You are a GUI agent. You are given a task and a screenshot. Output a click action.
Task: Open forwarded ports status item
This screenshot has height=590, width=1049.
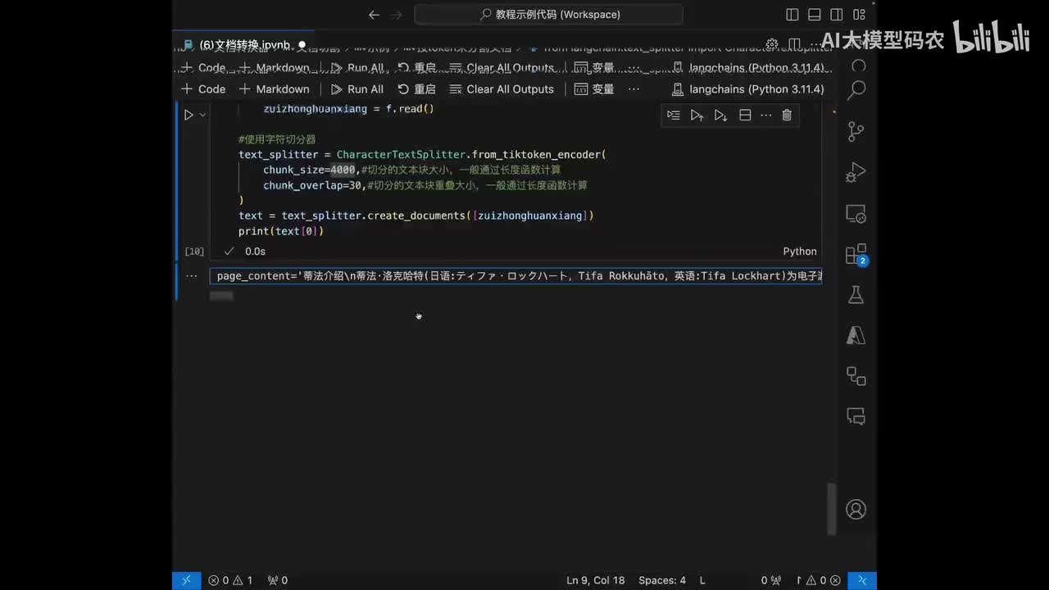(x=278, y=580)
